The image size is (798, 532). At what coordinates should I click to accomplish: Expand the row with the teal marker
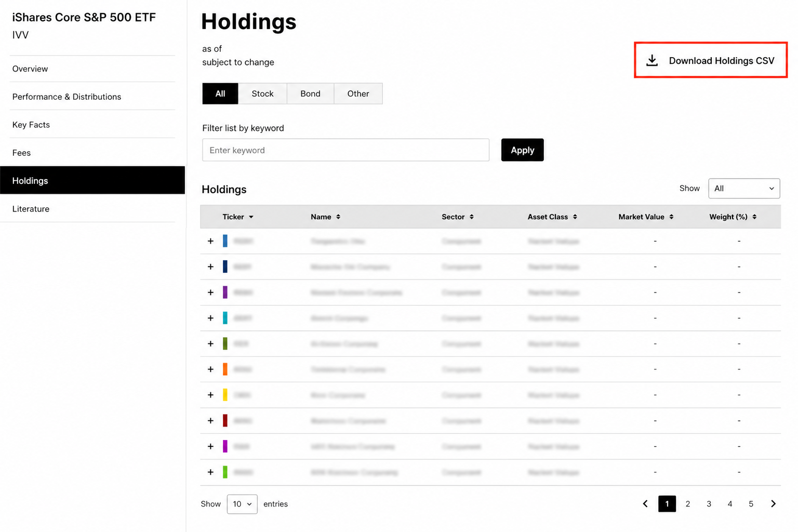pyautogui.click(x=210, y=318)
